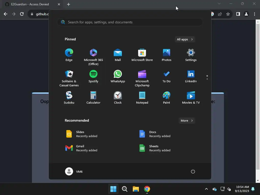Open Settings from pinned apps
The width and height of the screenshot is (260, 195).
[191, 55]
